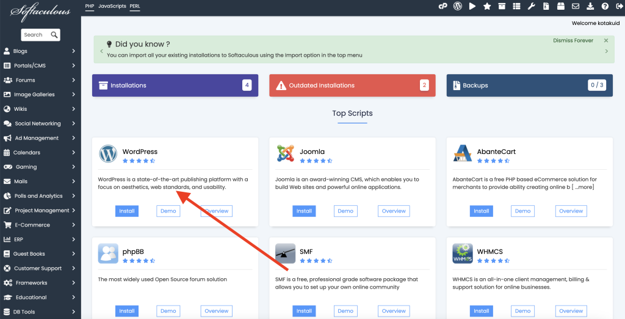Switch to the PHP scripts tab
The image size is (625, 319).
(90, 6)
